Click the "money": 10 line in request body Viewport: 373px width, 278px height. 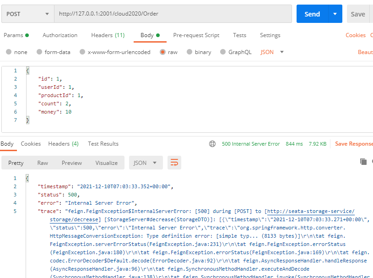point(55,112)
